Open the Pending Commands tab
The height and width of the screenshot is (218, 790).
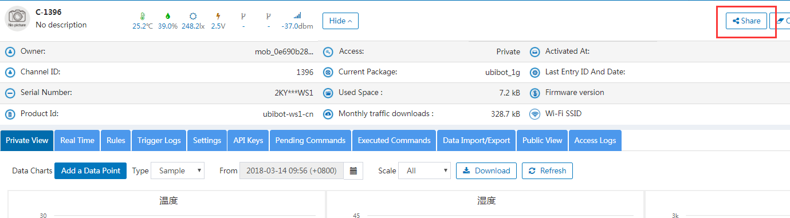tap(311, 141)
